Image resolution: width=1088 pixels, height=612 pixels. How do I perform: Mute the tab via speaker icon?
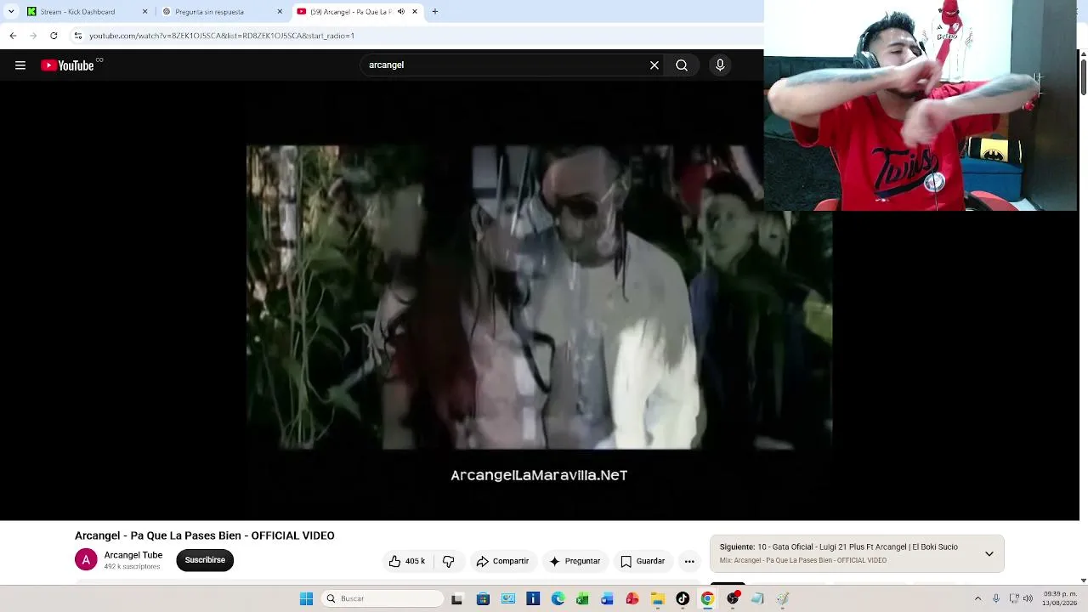(x=401, y=12)
